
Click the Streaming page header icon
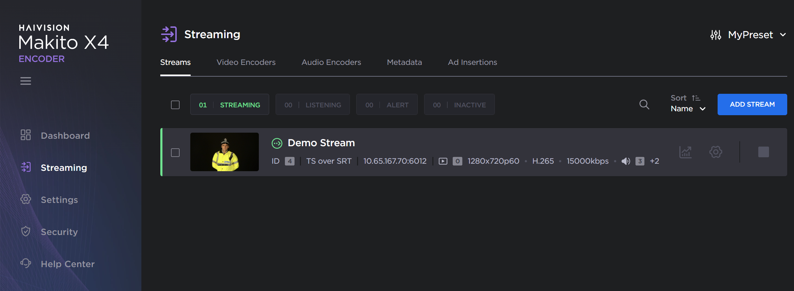(169, 34)
